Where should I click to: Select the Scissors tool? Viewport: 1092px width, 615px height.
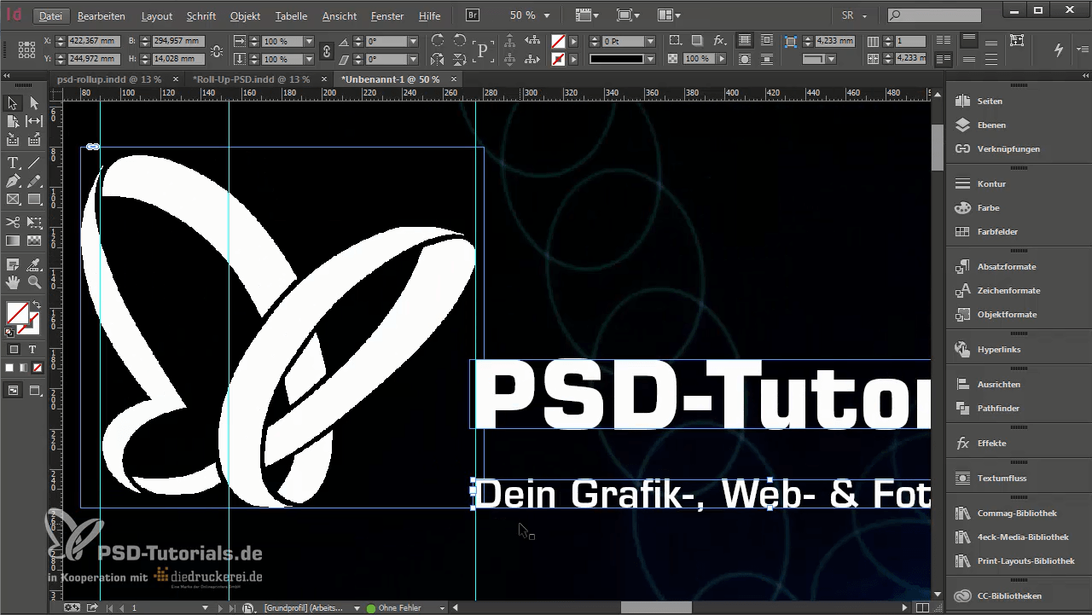13,223
